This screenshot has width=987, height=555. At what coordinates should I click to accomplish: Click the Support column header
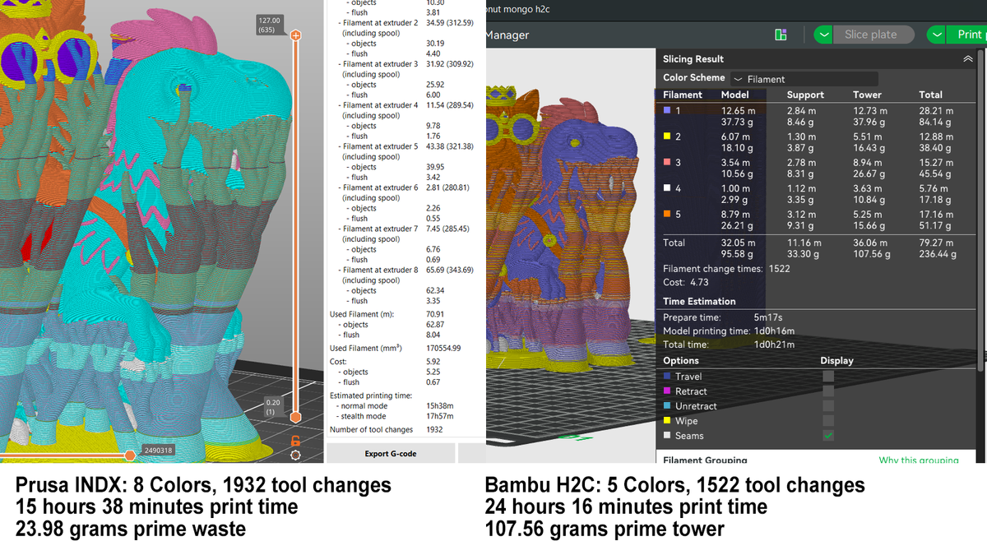coord(805,95)
